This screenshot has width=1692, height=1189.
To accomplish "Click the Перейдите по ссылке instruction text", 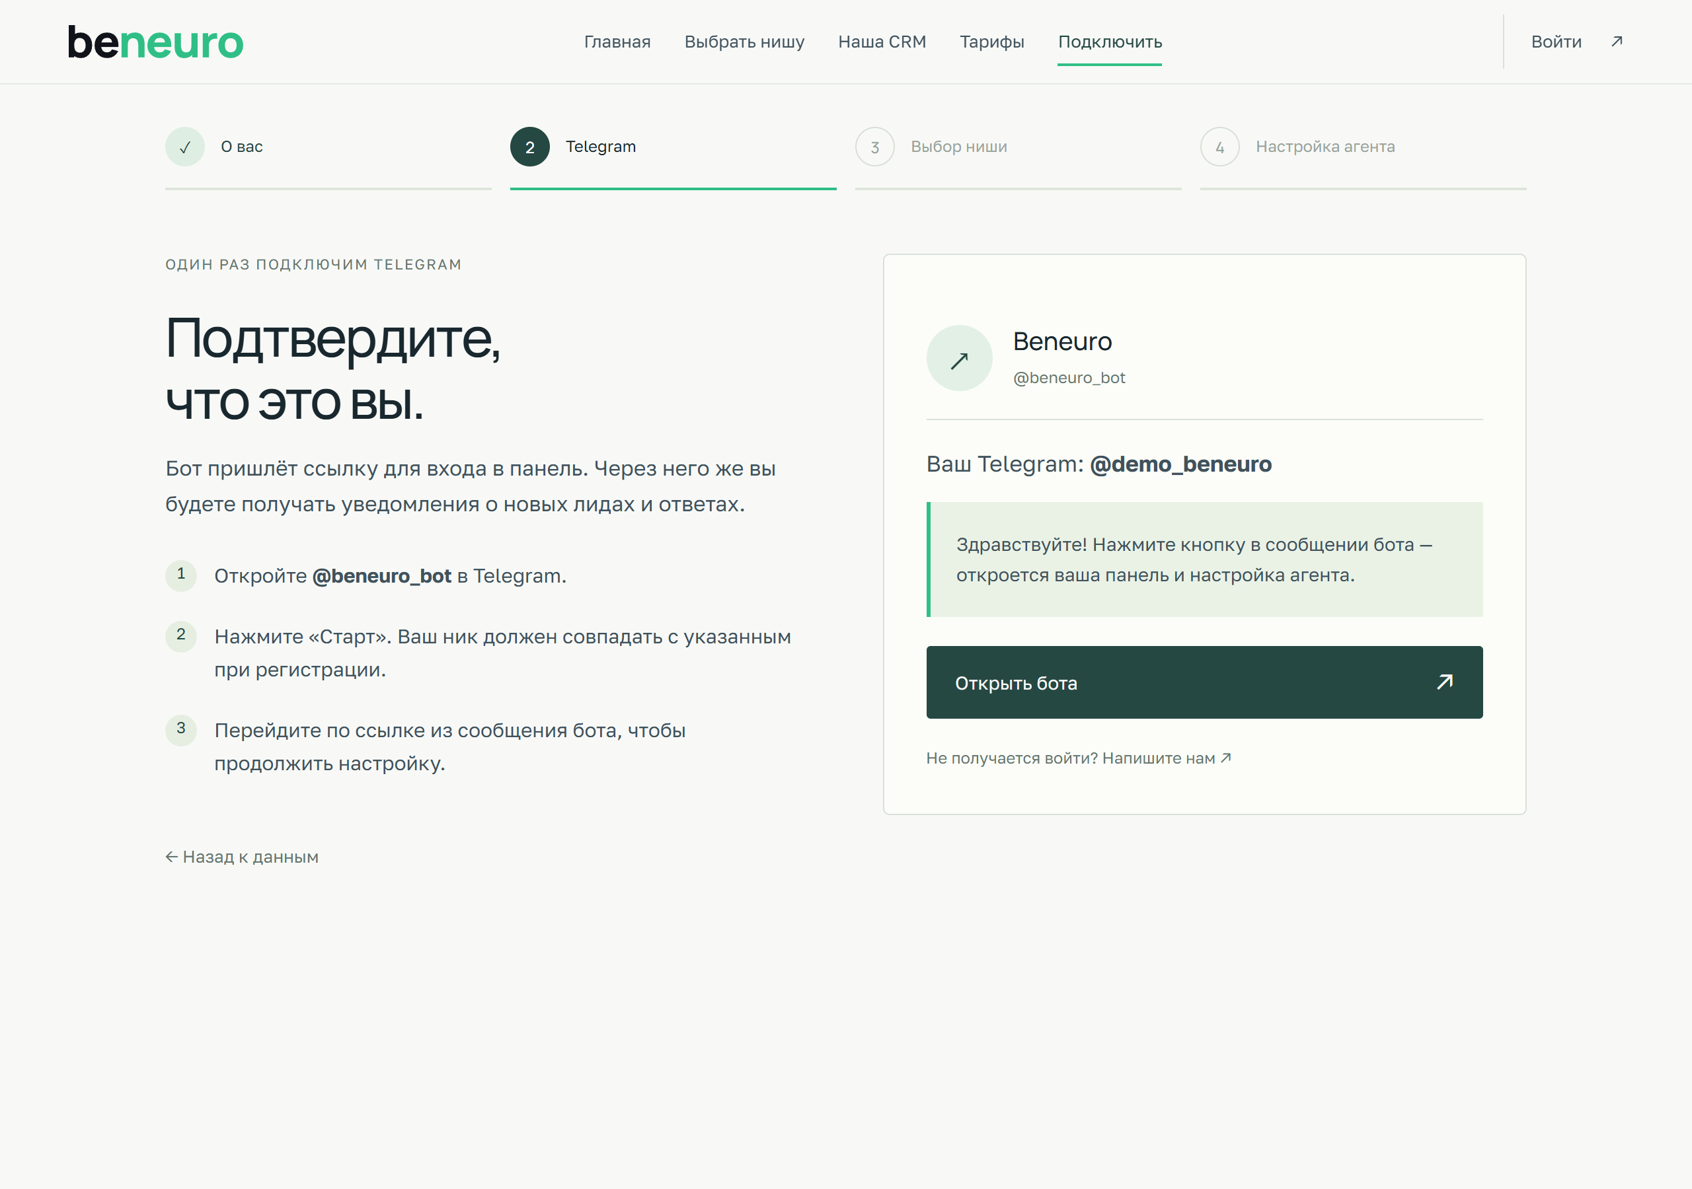I will pyautogui.click(x=449, y=747).
